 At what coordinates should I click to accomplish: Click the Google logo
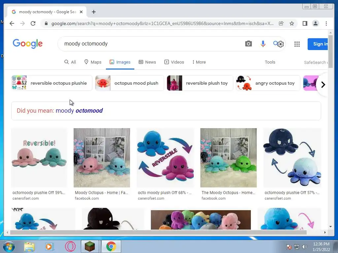28,44
